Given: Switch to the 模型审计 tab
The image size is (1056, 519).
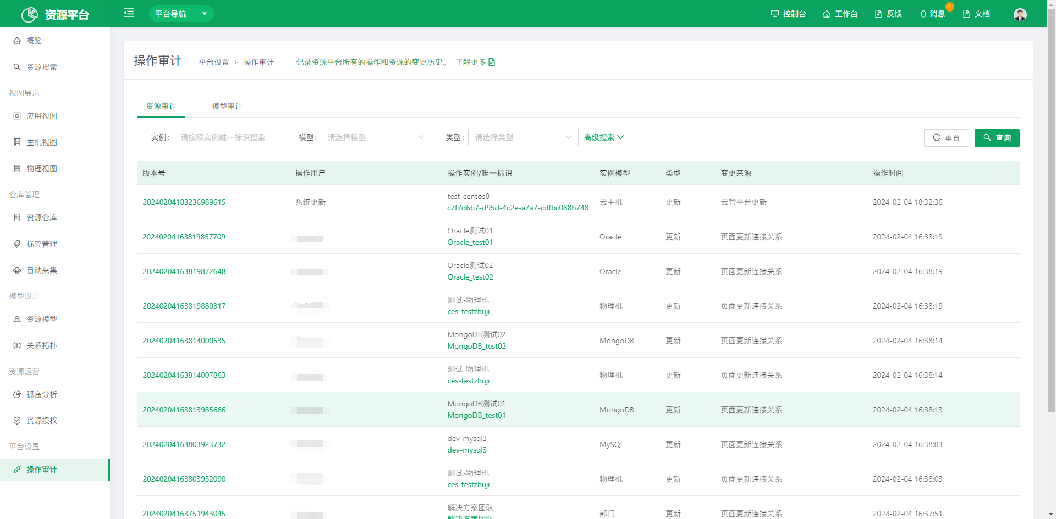Looking at the screenshot, I should click(x=227, y=106).
